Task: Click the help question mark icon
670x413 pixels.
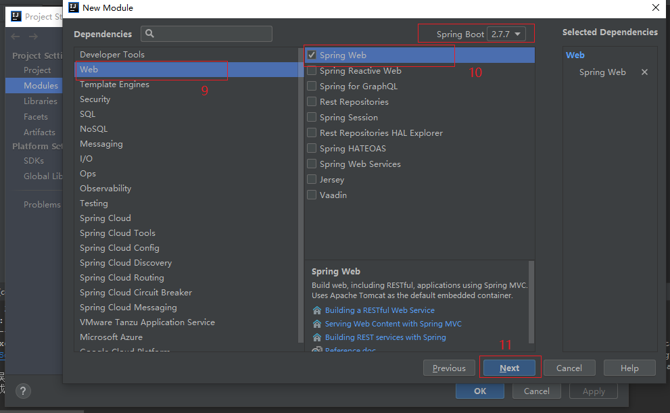Action: [x=23, y=391]
